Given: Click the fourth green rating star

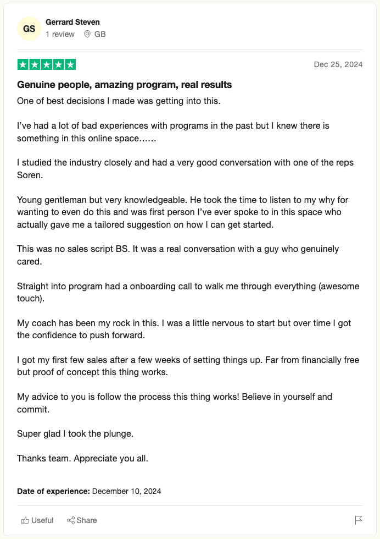Looking at the screenshot, I should 58,64.
